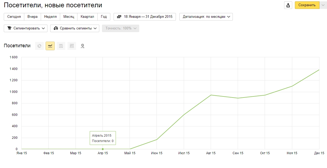This screenshot has height=168, width=327.
Task: Select the Вчера period
Action: click(x=33, y=17)
